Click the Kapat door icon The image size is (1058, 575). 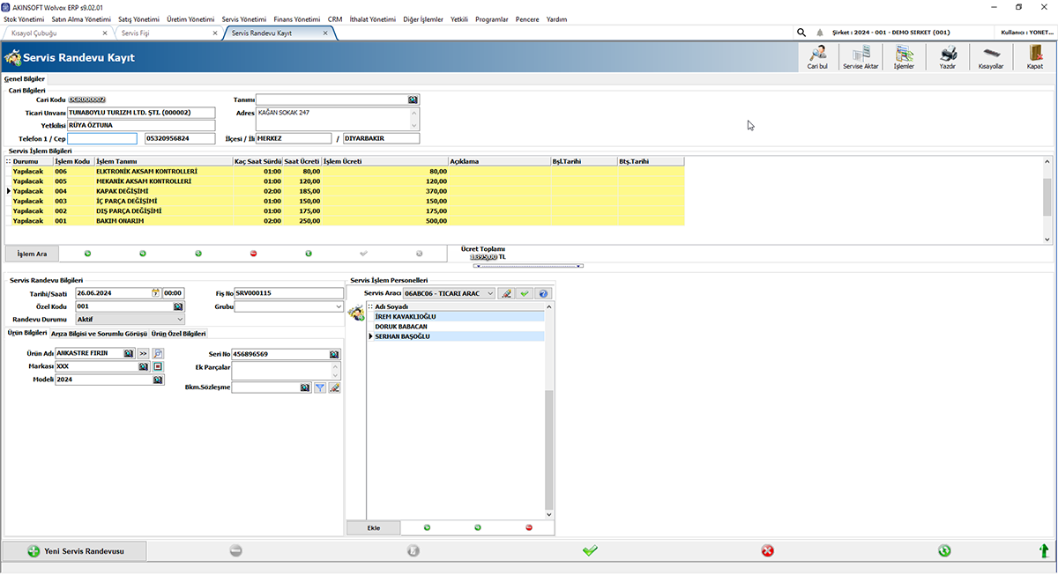[1034, 55]
